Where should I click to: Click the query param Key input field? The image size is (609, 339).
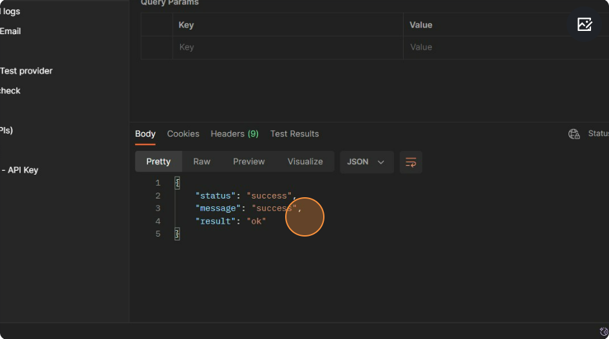[x=287, y=47]
